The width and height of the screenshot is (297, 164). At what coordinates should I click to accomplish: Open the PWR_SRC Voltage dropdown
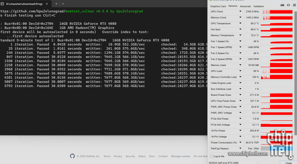240,113
